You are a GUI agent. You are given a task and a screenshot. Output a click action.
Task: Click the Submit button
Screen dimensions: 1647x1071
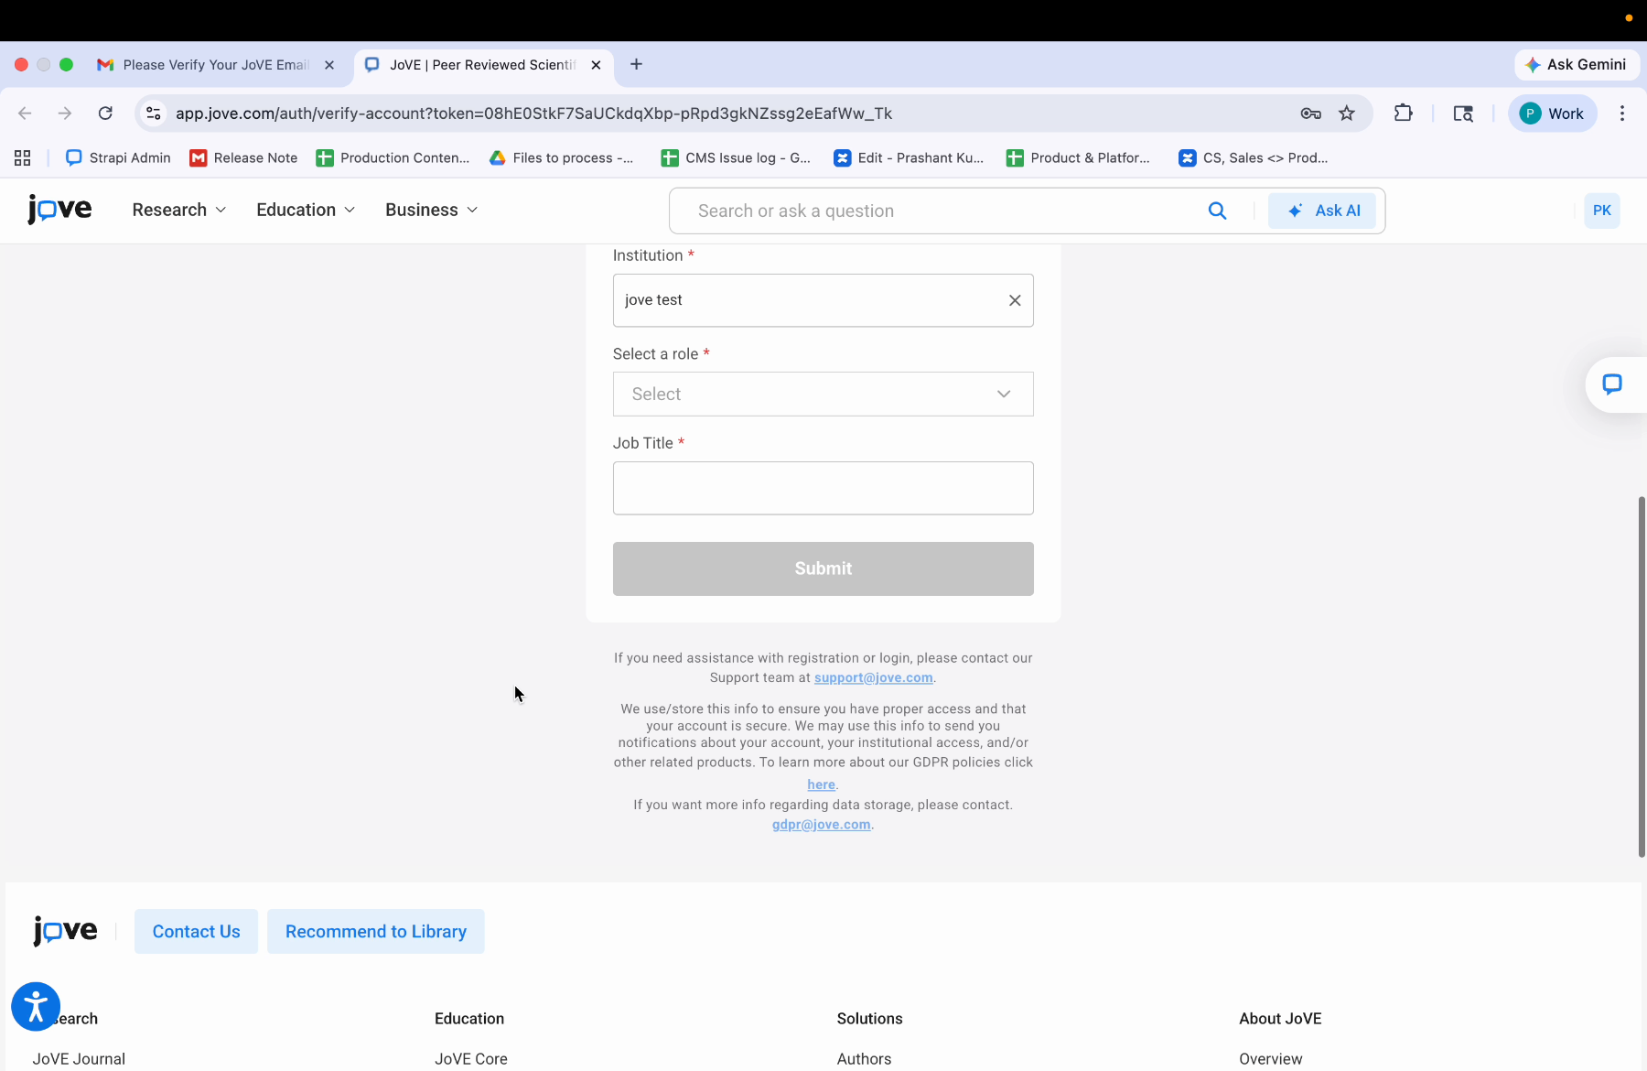point(822,568)
